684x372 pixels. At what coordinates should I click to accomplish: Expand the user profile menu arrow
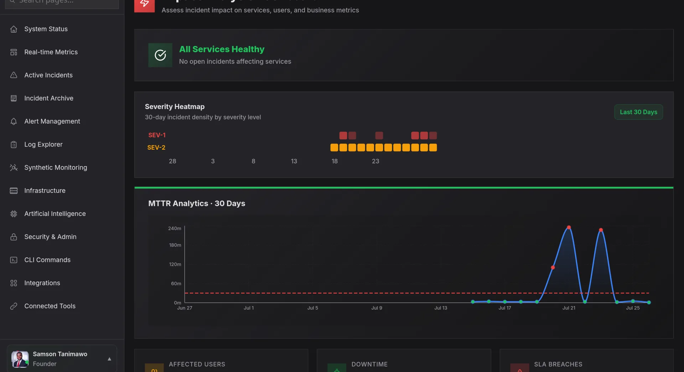pos(109,359)
